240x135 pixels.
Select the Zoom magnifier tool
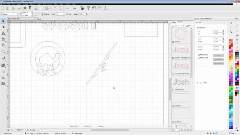(3, 52)
